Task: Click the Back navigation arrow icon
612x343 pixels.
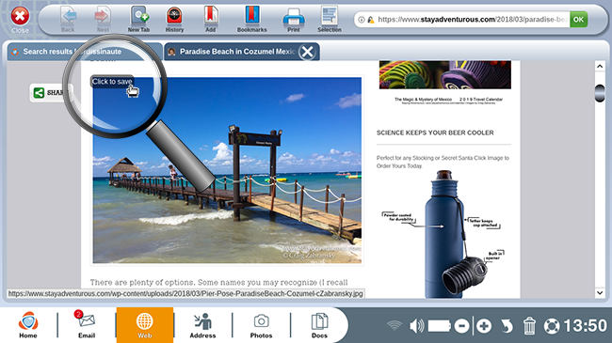Action: tap(69, 16)
